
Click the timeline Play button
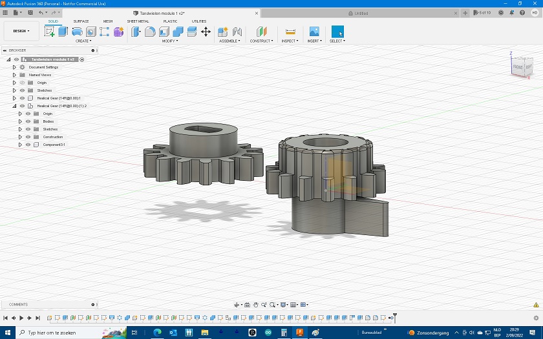pyautogui.click(x=21, y=318)
